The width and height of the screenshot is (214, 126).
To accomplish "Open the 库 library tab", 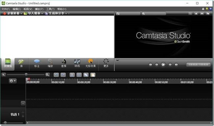I will (x=21, y=63).
